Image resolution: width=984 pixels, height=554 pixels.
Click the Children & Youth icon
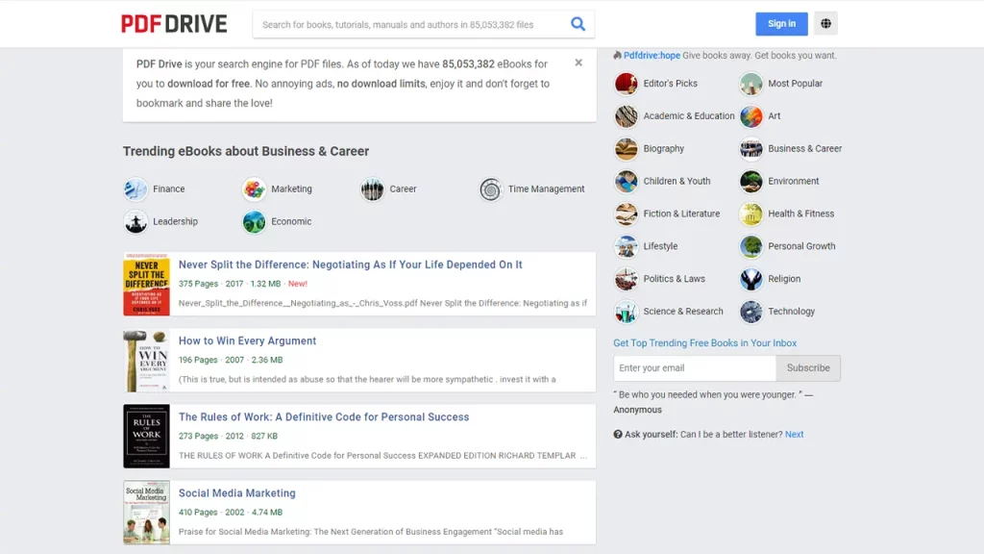pos(627,182)
